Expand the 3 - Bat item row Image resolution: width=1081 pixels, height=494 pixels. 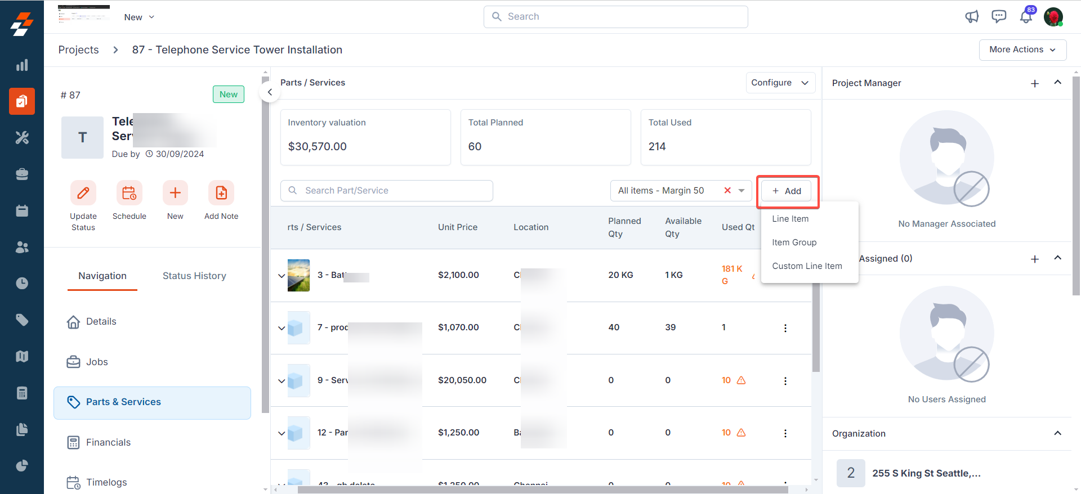(x=282, y=276)
